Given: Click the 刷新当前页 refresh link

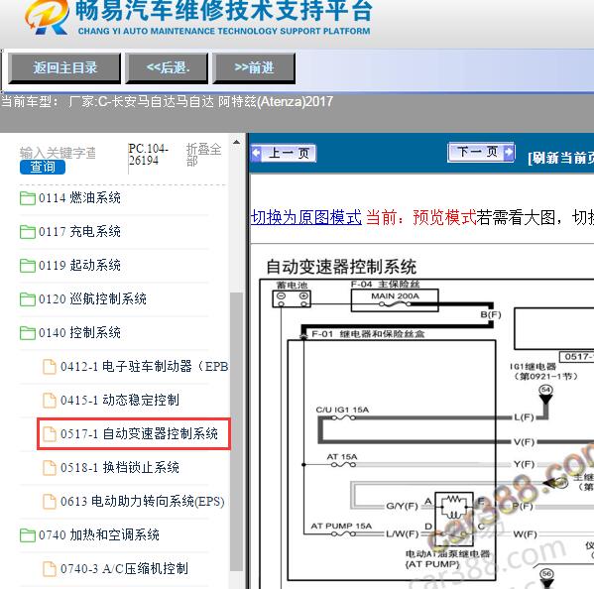Looking at the screenshot, I should coord(560,158).
